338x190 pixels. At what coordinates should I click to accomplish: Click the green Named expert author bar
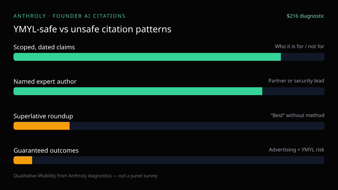click(x=138, y=91)
